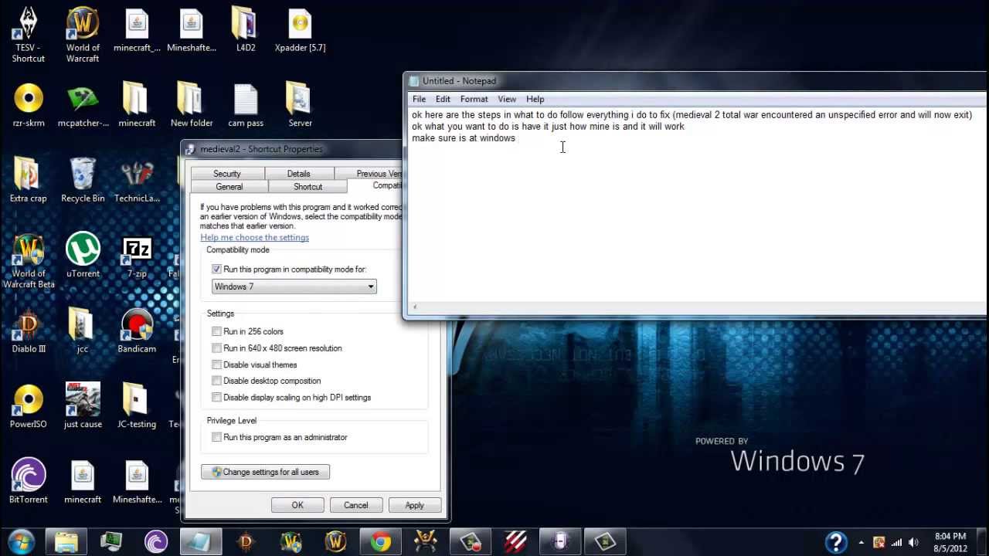Click the volume speaker tray icon

[x=914, y=542]
